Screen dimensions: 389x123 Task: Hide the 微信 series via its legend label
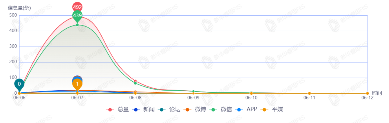pyautogui.click(x=226, y=109)
